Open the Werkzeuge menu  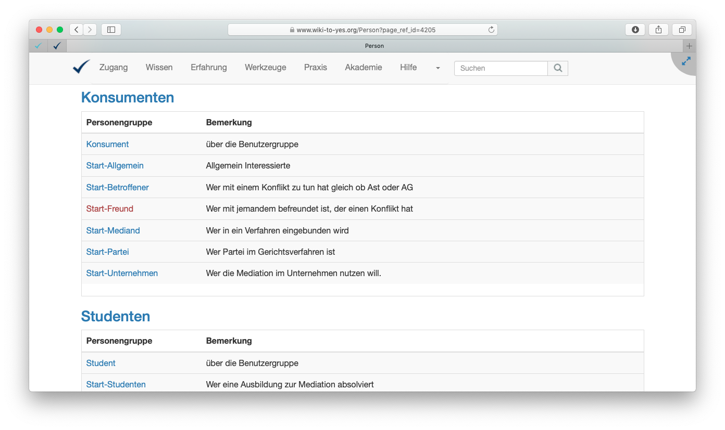(265, 68)
